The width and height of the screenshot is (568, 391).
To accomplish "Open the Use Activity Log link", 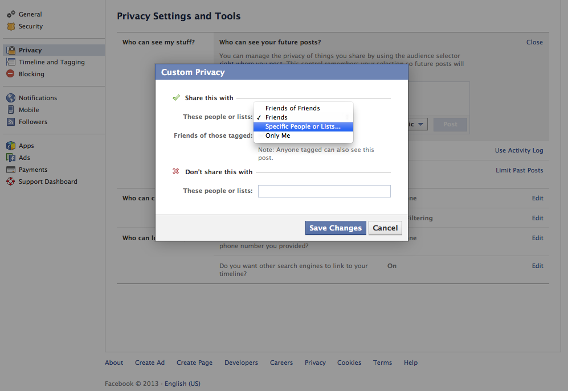I will point(519,150).
